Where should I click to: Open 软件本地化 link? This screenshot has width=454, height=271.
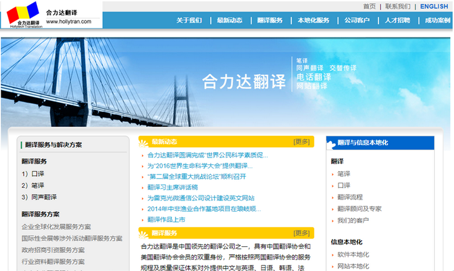(353, 255)
